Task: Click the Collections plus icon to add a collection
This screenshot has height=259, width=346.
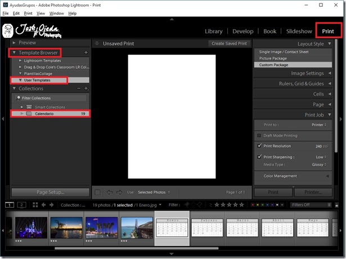Action: [86, 88]
